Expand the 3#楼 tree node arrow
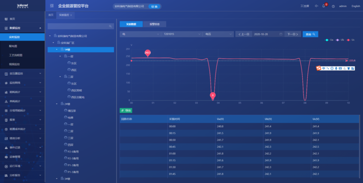 click(57, 179)
